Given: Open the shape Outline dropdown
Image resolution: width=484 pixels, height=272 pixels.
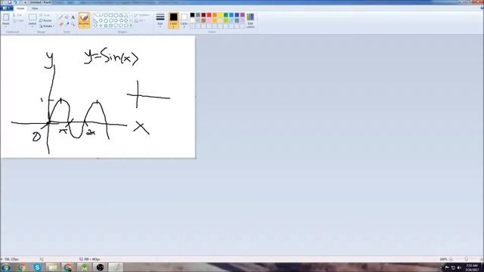Looking at the screenshot, I should (142, 15).
